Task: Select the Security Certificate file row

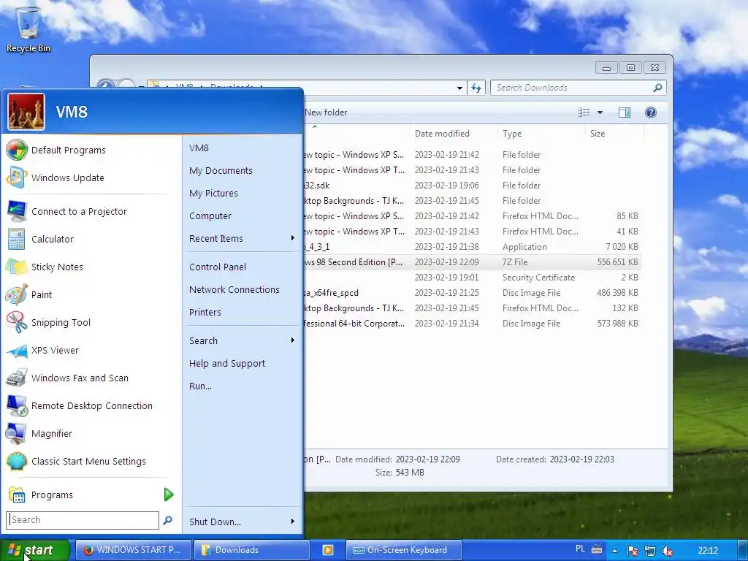Action: click(473, 277)
